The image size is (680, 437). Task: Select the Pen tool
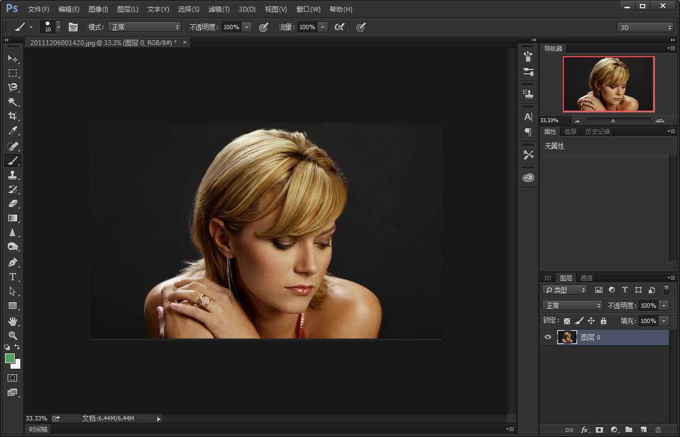click(12, 262)
